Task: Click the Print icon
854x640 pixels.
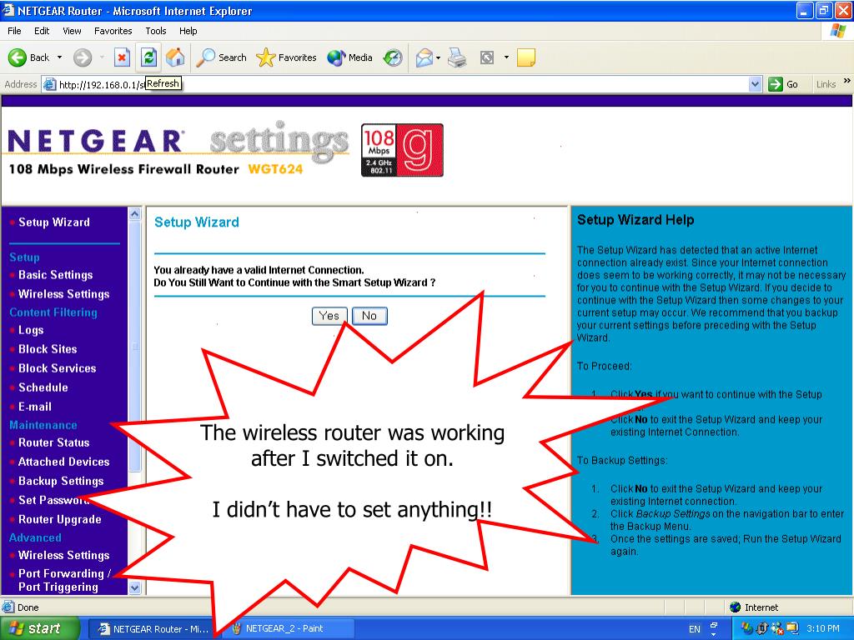Action: click(457, 57)
